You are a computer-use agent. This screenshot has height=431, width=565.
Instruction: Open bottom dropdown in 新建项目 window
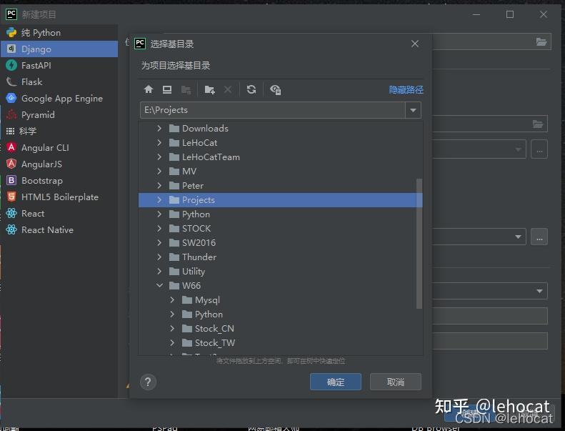coord(539,291)
